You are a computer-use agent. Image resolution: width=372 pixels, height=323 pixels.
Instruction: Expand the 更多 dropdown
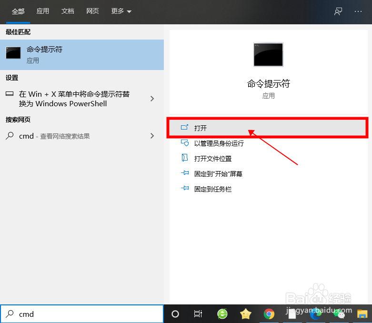click(x=121, y=11)
